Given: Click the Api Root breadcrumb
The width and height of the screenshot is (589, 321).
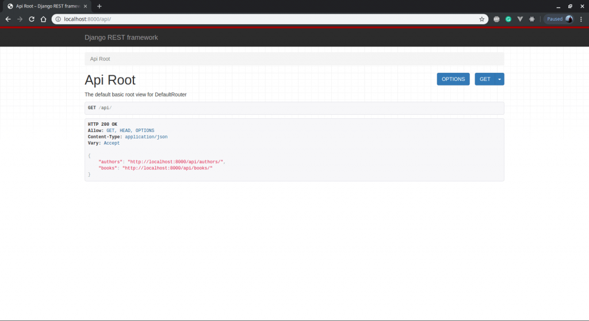Looking at the screenshot, I should click(x=100, y=59).
